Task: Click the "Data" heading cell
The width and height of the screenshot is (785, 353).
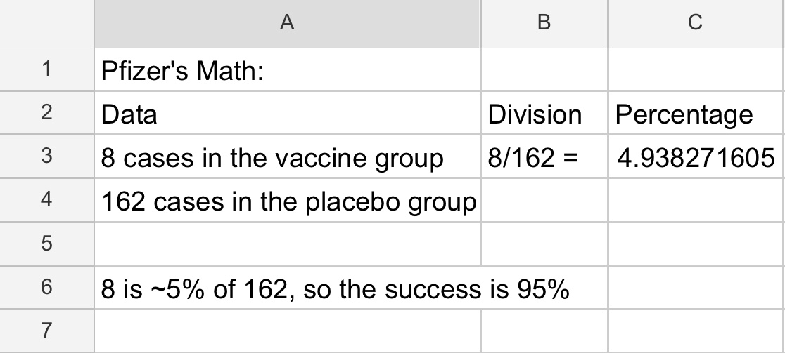Action: click(287, 114)
